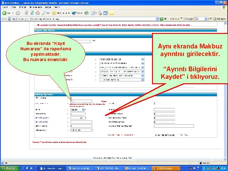Click the Birim Fiyatı (YTL) input field

76,118
